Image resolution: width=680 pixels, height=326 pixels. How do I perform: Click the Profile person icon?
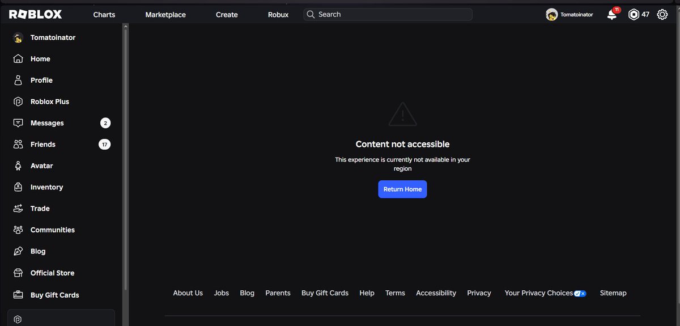18,80
